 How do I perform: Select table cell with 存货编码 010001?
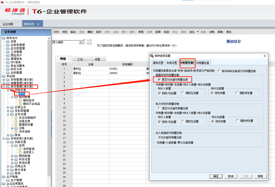tap(127, 69)
